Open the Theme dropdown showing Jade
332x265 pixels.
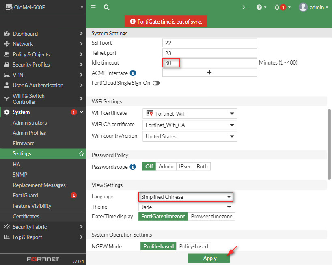coord(186,207)
